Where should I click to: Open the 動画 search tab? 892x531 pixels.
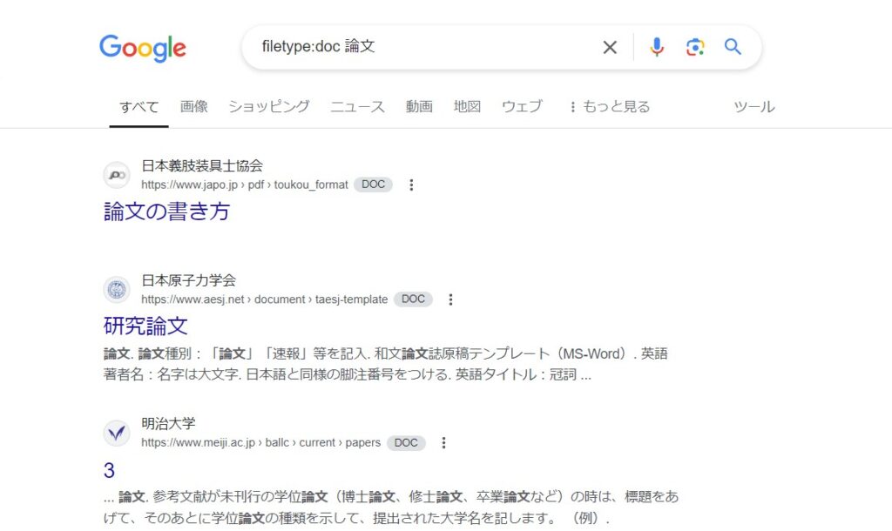click(x=419, y=107)
